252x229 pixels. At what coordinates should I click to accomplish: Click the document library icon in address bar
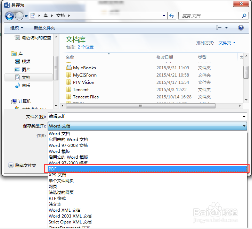[x=33, y=16]
